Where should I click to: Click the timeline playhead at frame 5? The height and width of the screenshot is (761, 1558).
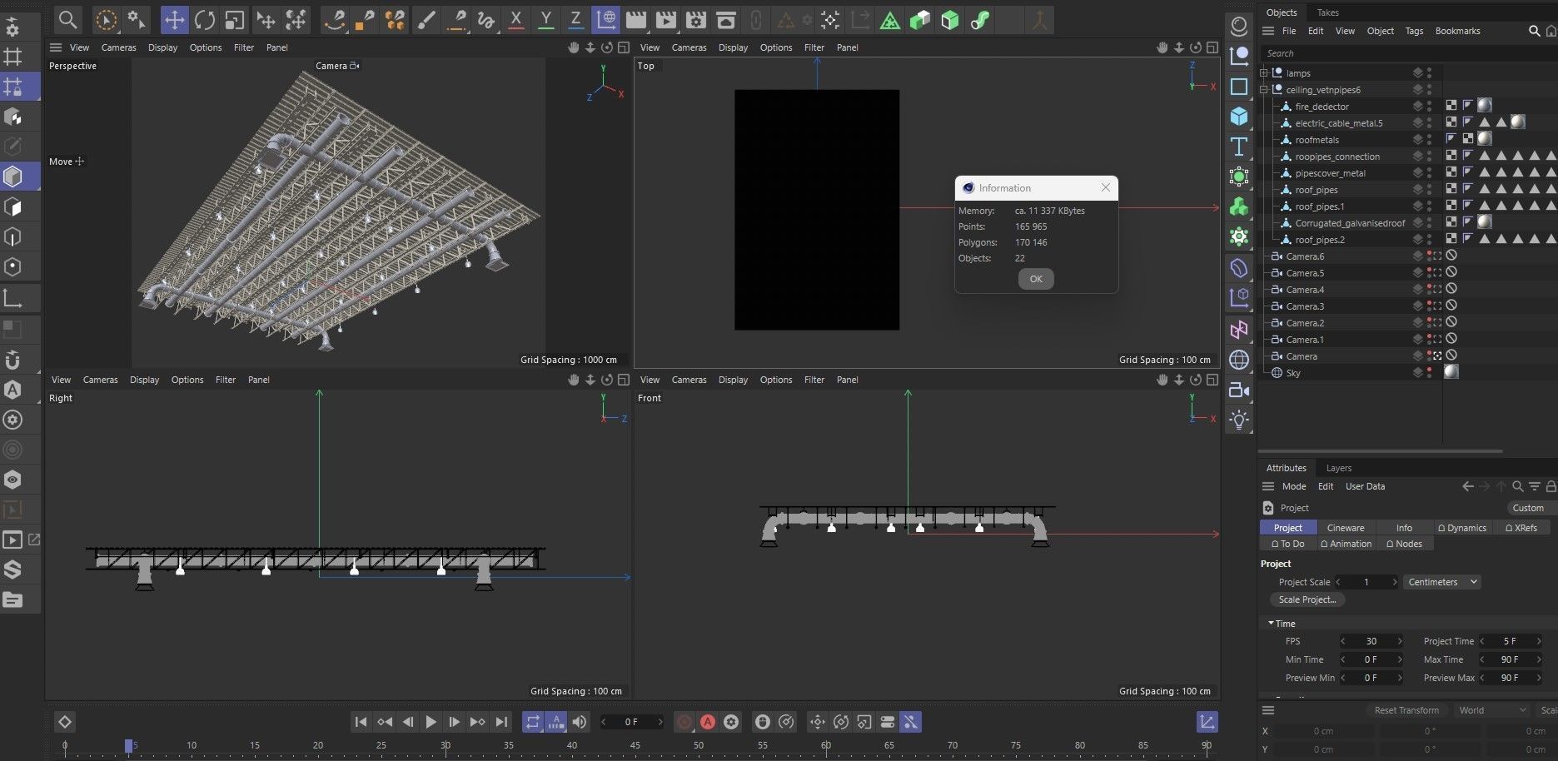tap(129, 746)
